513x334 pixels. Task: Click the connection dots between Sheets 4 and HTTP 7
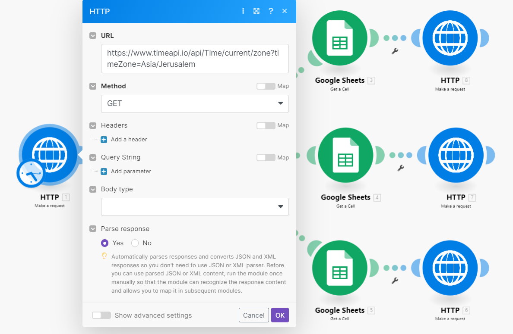tap(401, 155)
